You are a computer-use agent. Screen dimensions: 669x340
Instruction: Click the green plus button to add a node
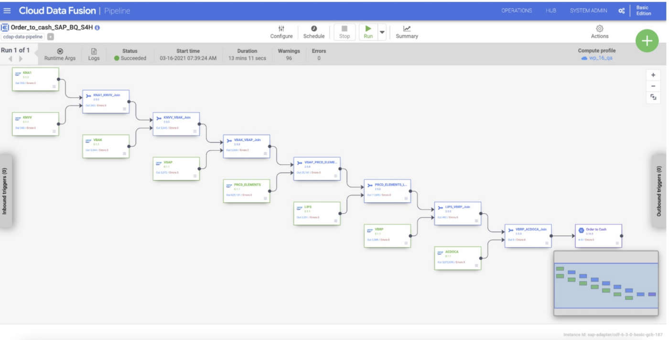[x=647, y=41]
